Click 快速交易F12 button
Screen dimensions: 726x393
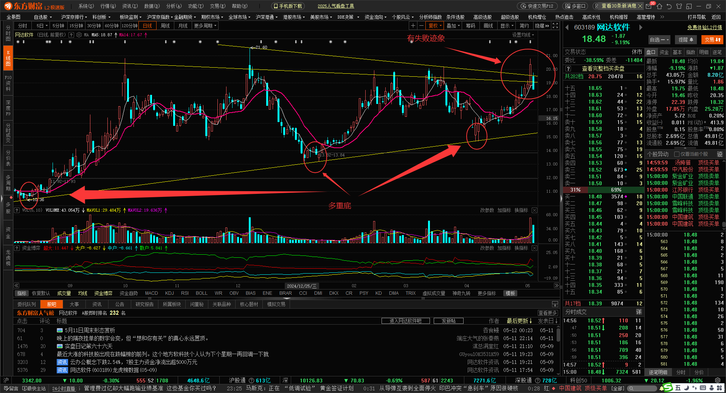pos(537,6)
